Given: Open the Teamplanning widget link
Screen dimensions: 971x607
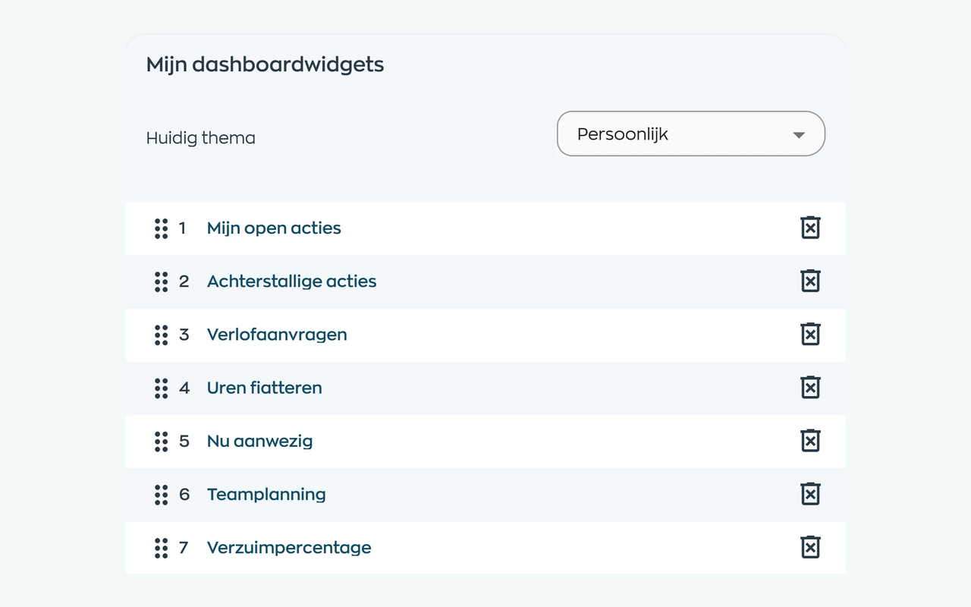Looking at the screenshot, I should pyautogui.click(x=266, y=494).
